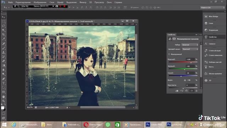This screenshot has height=128, width=227.
Task: Open the Окно menu
Action: 109,2
